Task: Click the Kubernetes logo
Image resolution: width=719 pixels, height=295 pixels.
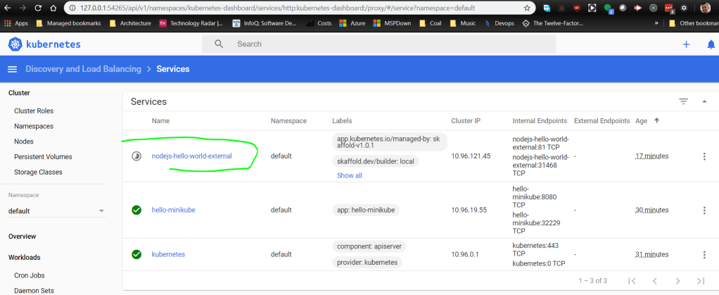Action: [x=44, y=44]
